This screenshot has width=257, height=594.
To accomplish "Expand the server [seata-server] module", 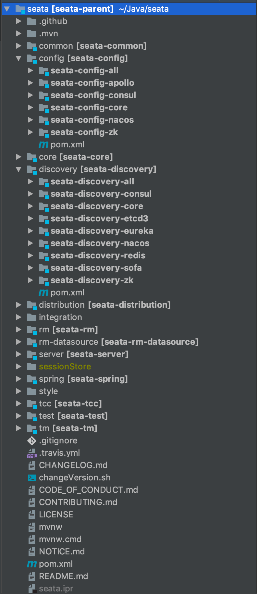I will pos(19,354).
